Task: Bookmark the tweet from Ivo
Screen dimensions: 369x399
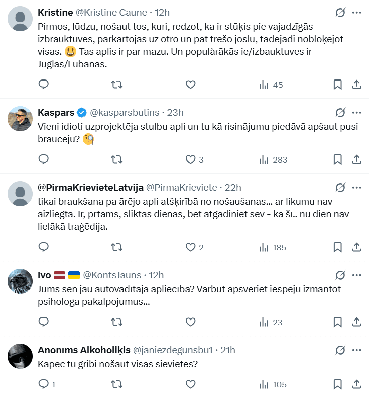Action: coord(338,322)
